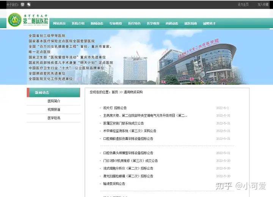Open 医院介绍 menu item
The height and width of the screenshot is (197, 273).
point(78,23)
